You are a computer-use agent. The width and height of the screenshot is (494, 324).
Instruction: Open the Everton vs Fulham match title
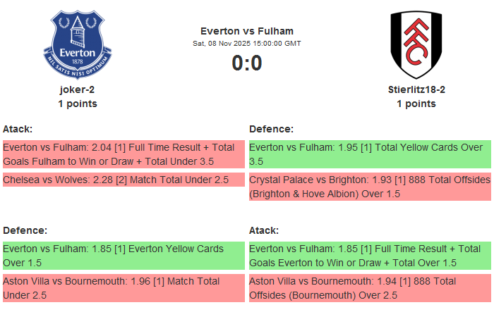click(247, 31)
